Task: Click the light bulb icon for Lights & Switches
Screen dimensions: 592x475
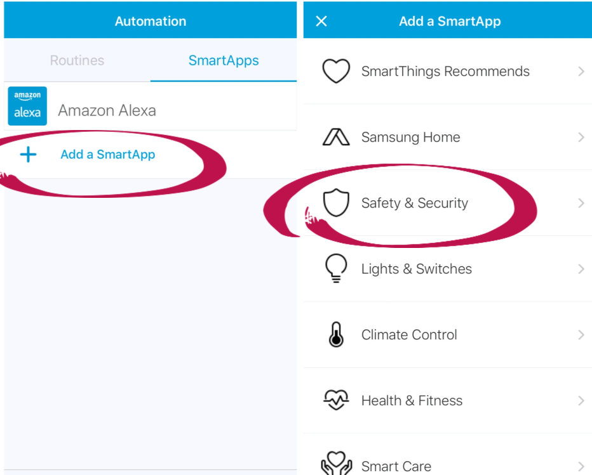Action: [x=336, y=269]
